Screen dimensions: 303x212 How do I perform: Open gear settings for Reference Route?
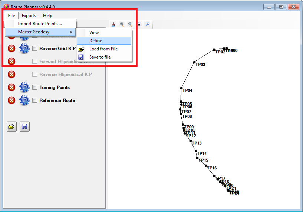click(24, 100)
